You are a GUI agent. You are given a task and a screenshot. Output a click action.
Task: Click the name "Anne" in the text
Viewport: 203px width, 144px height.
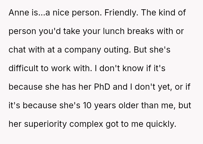click(x=17, y=13)
